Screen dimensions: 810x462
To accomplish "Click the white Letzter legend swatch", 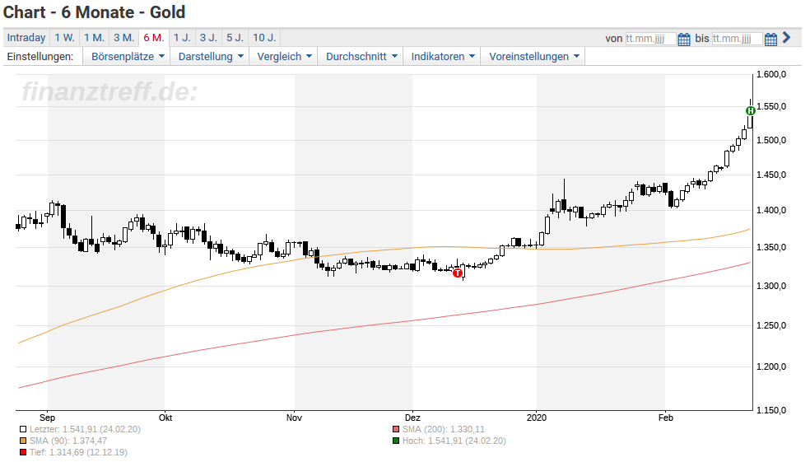I will tap(23, 429).
